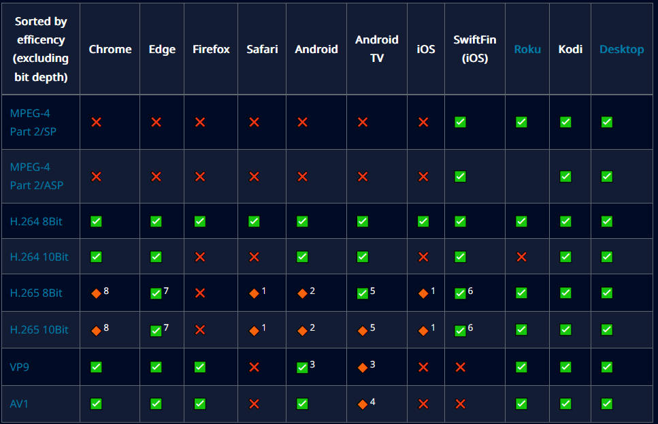The width and height of the screenshot is (658, 424).
Task: Click the Firefox column header cell
Action: coord(211,49)
